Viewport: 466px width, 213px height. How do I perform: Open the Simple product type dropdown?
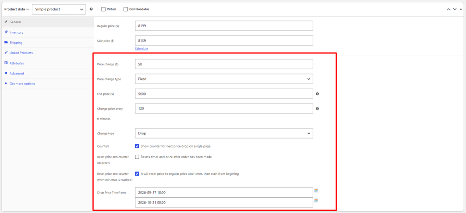point(59,9)
